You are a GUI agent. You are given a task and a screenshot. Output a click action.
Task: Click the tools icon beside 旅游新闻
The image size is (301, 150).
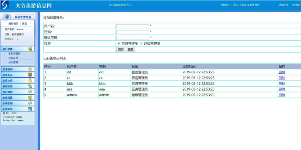pyautogui.click(x=30, y=69)
